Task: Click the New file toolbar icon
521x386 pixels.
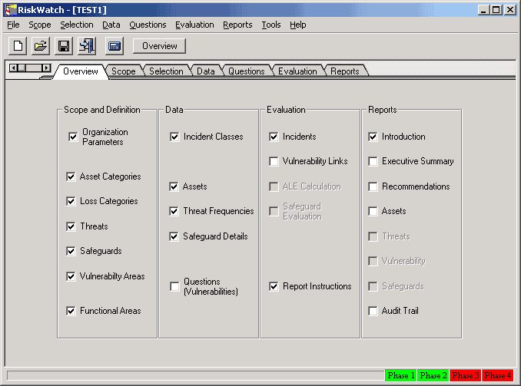Action: [17, 46]
